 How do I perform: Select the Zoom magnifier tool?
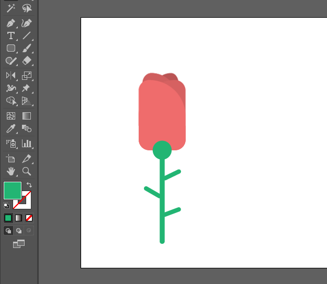pyautogui.click(x=27, y=171)
